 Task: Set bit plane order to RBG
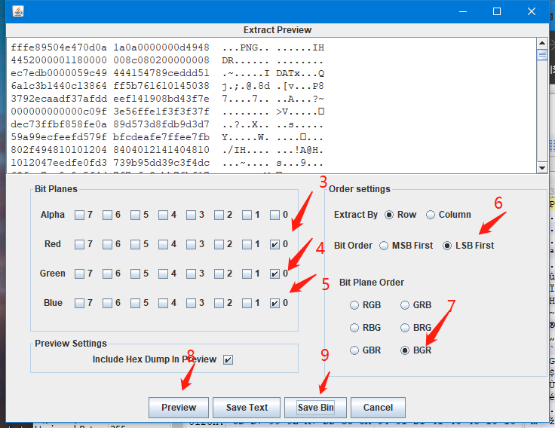354,328
